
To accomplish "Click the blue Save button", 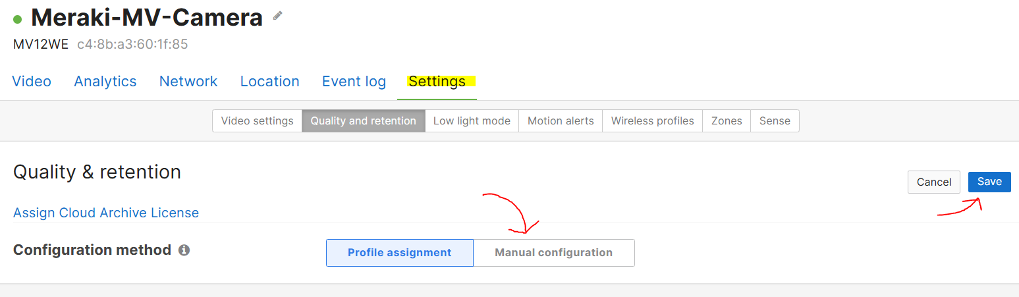I will coord(989,182).
